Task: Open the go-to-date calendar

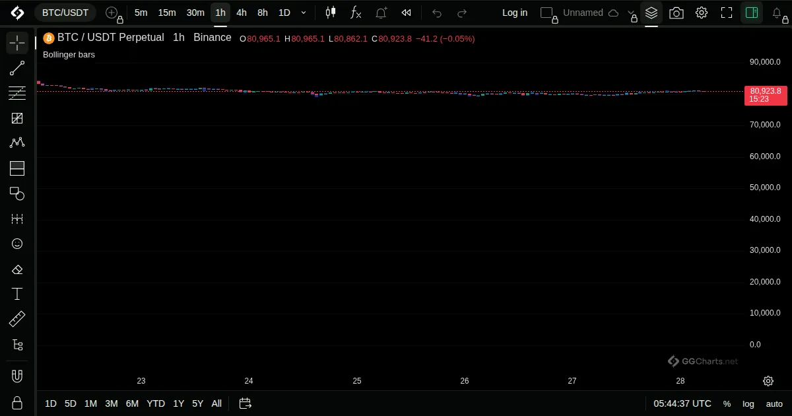Action: pos(245,403)
